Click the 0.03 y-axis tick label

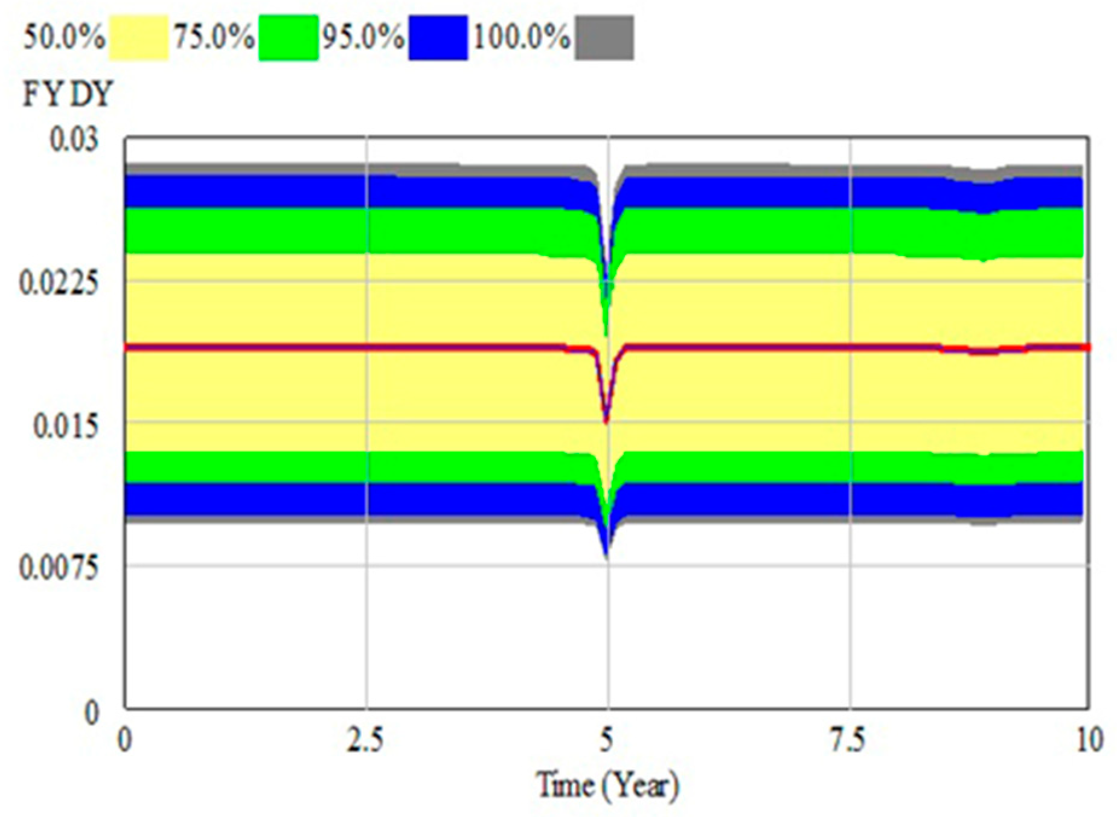[x=74, y=139]
